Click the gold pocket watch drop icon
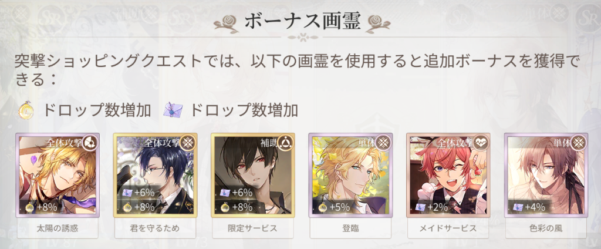601x249 pixels. click(26, 111)
